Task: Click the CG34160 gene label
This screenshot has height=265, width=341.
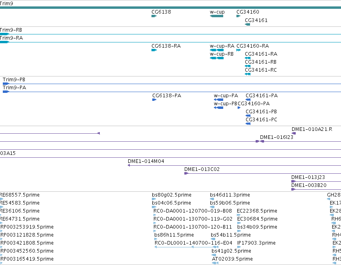Action: 248,12
